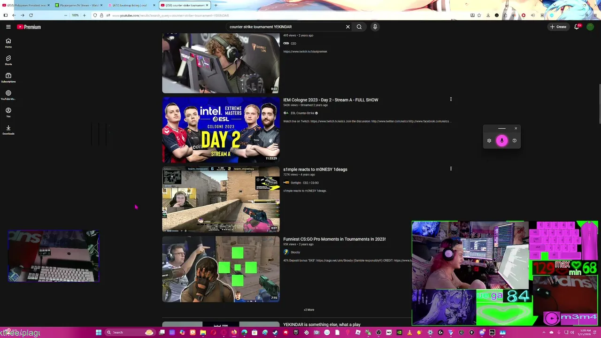This screenshot has height=338, width=601.
Task: Play the Funniest CS:GO moments thumbnail
Action: tap(221, 269)
